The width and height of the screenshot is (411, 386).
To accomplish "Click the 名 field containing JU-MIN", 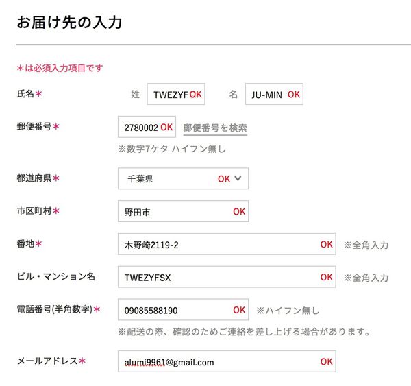I will point(267,95).
